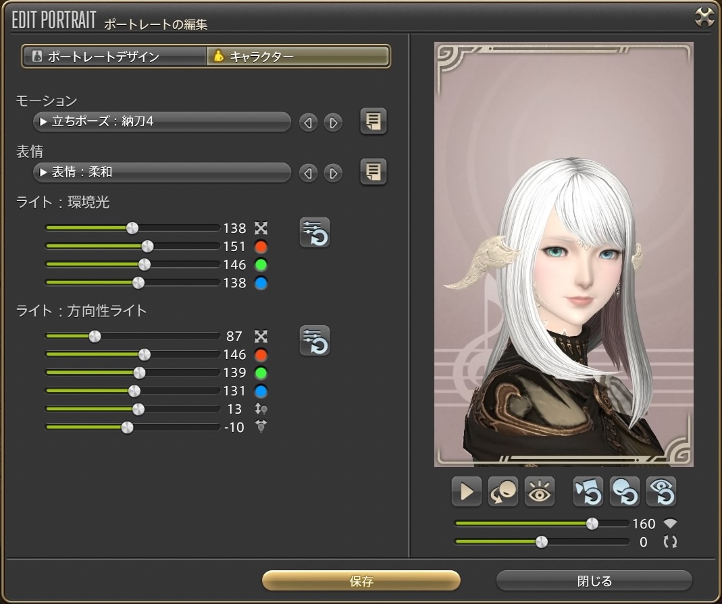The image size is (722, 604).
Task: Expand the 立ちポーズ：納刀4 motion dropdown
Action: tap(162, 122)
